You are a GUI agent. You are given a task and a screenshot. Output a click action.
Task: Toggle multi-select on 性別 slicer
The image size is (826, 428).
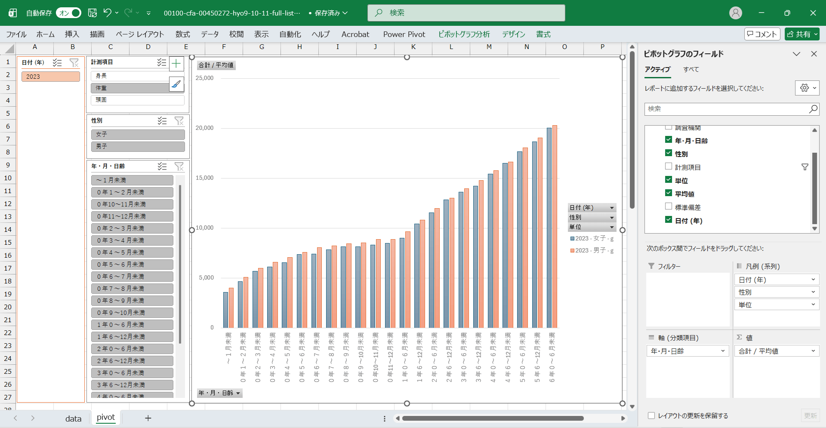pyautogui.click(x=162, y=121)
